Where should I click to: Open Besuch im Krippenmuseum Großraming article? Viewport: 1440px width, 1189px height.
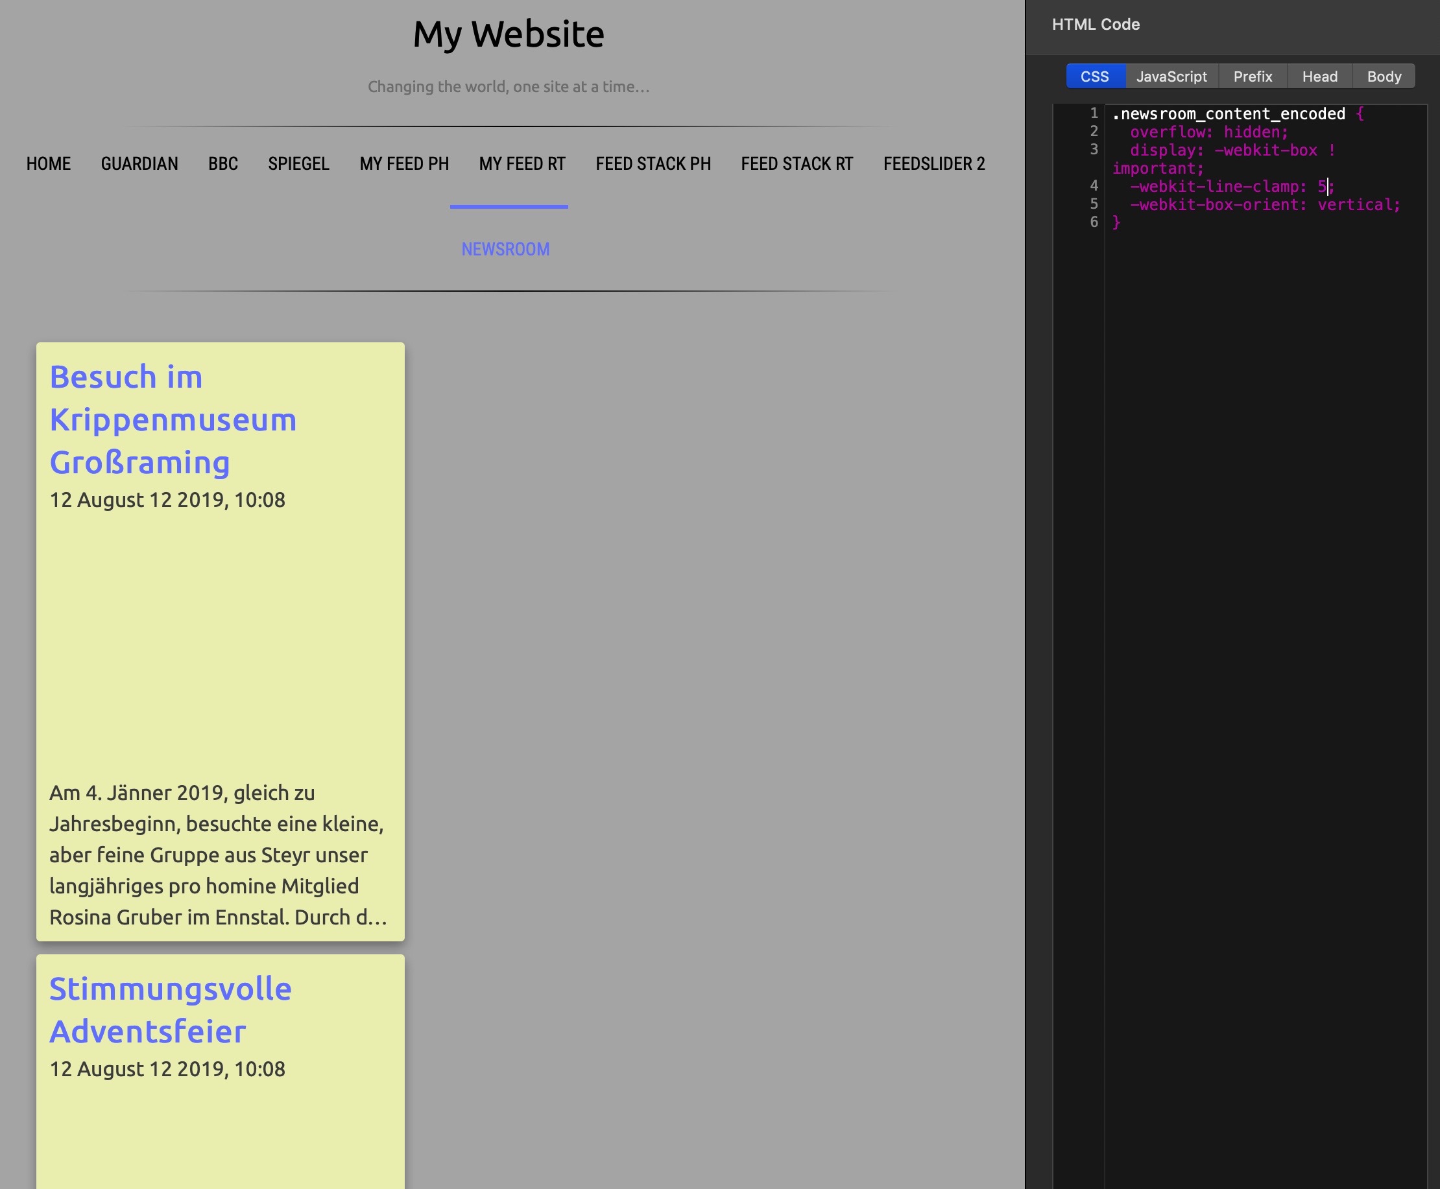(x=173, y=419)
